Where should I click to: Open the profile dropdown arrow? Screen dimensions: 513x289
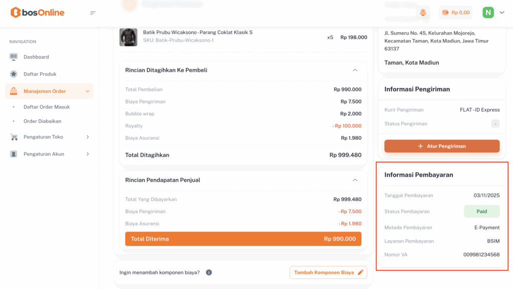click(x=501, y=12)
